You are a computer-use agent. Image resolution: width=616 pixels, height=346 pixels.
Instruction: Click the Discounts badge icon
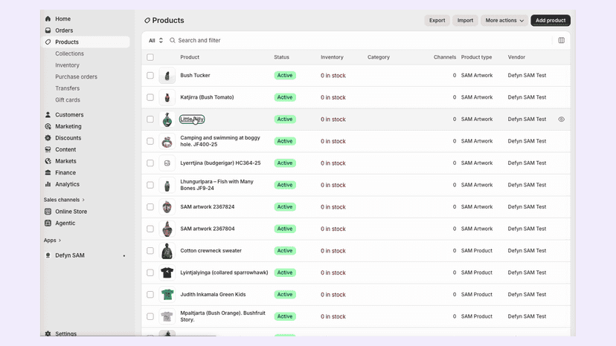[x=48, y=137]
